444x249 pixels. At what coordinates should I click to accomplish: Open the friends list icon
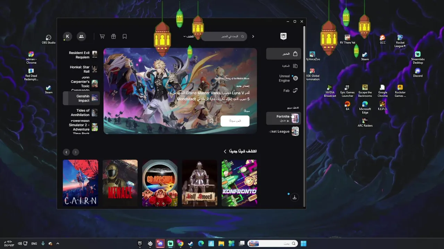tap(81, 36)
